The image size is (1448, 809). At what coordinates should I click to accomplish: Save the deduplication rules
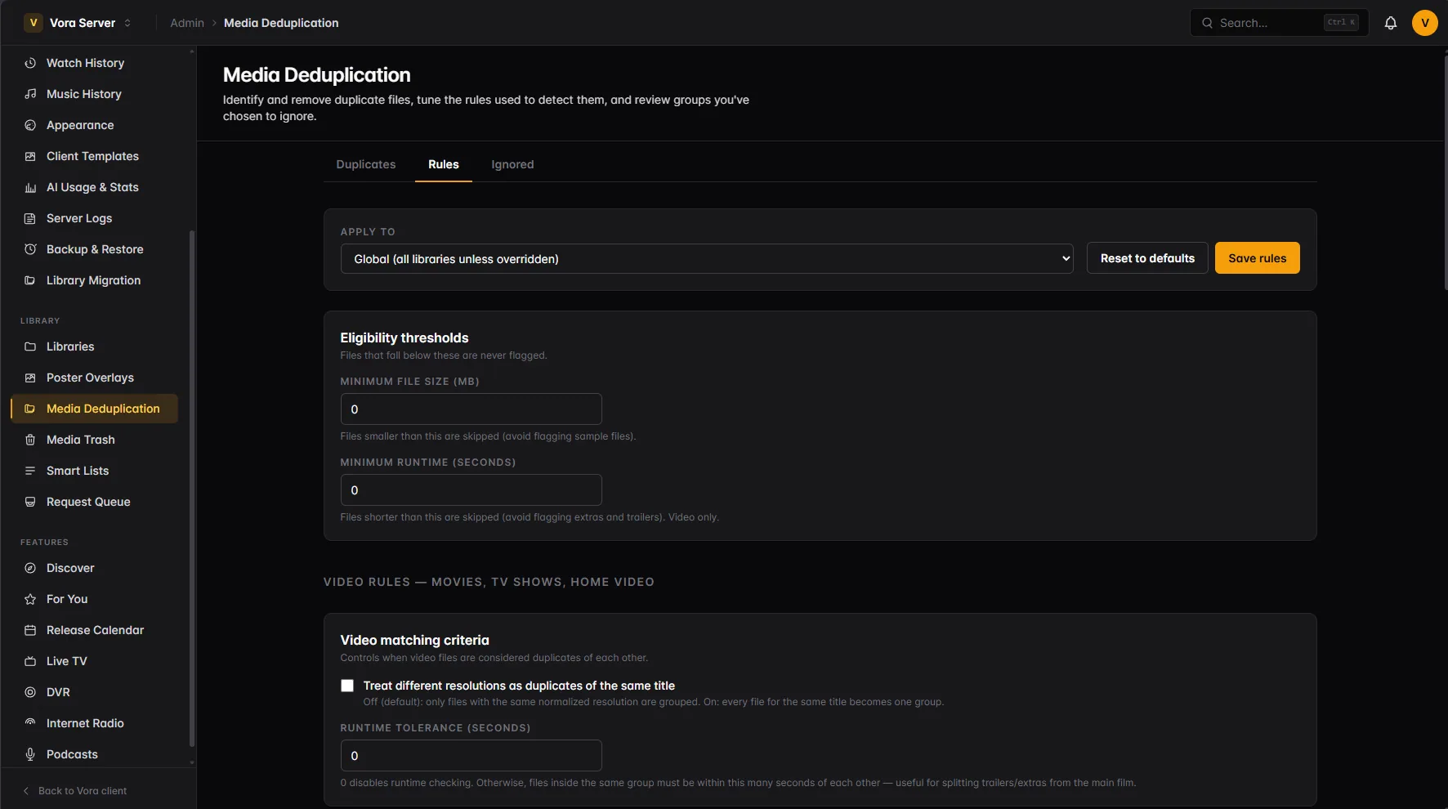(1258, 258)
